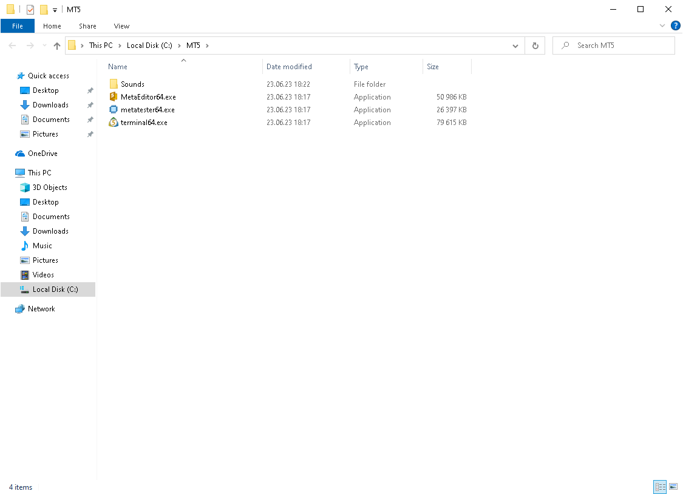Click the Videos film icon
The width and height of the screenshot is (683, 494).
tap(25, 275)
